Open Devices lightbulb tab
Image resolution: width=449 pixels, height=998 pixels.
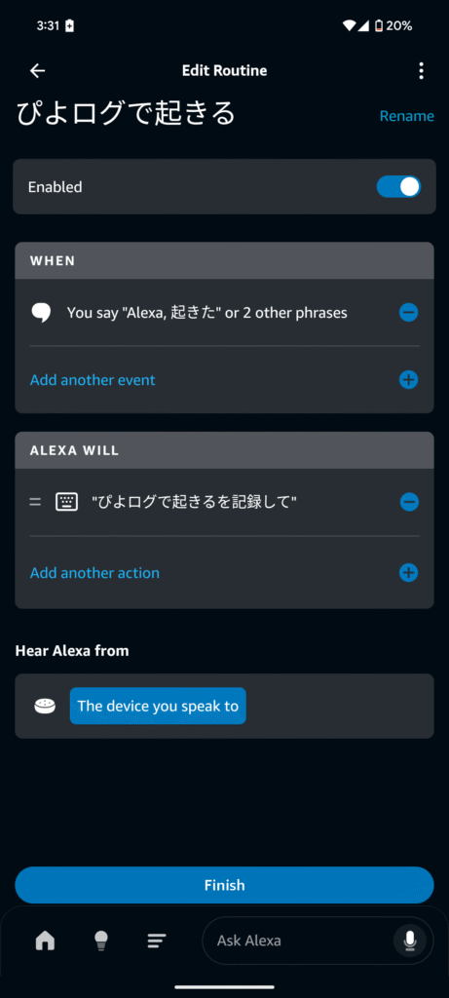101,940
